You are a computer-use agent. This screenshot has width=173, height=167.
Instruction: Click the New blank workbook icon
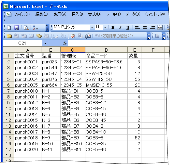9,28
